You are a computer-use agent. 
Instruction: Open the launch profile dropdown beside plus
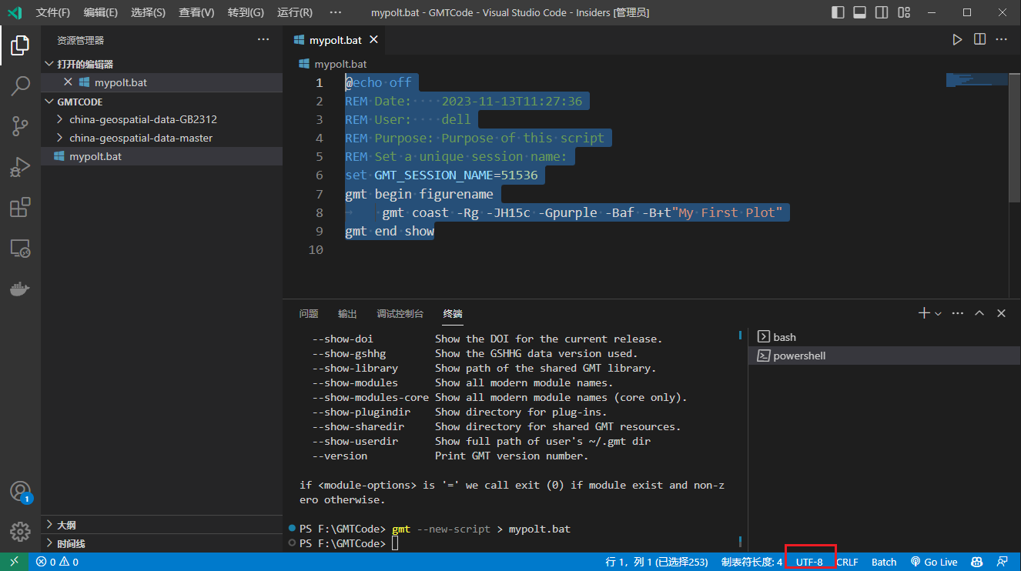(938, 313)
